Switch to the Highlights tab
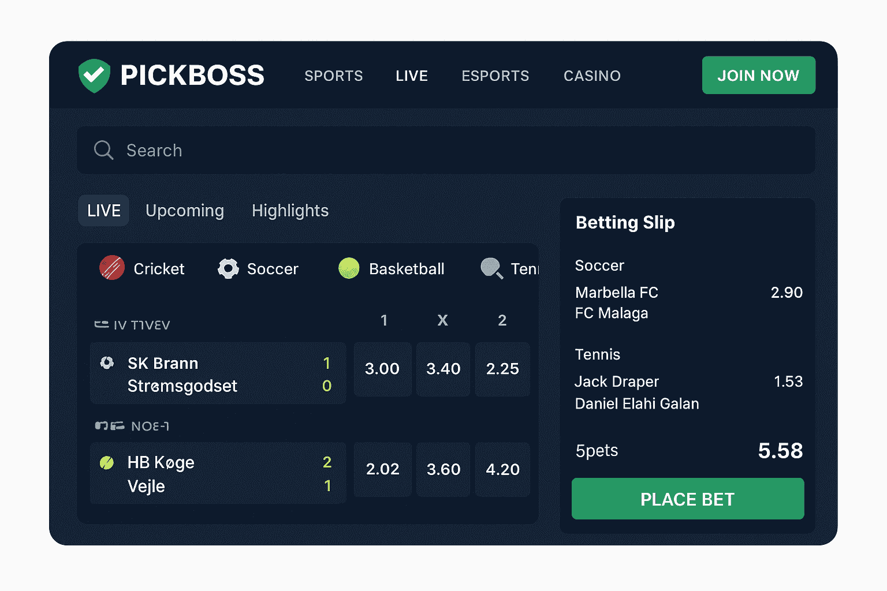Image resolution: width=887 pixels, height=591 pixels. click(x=290, y=211)
